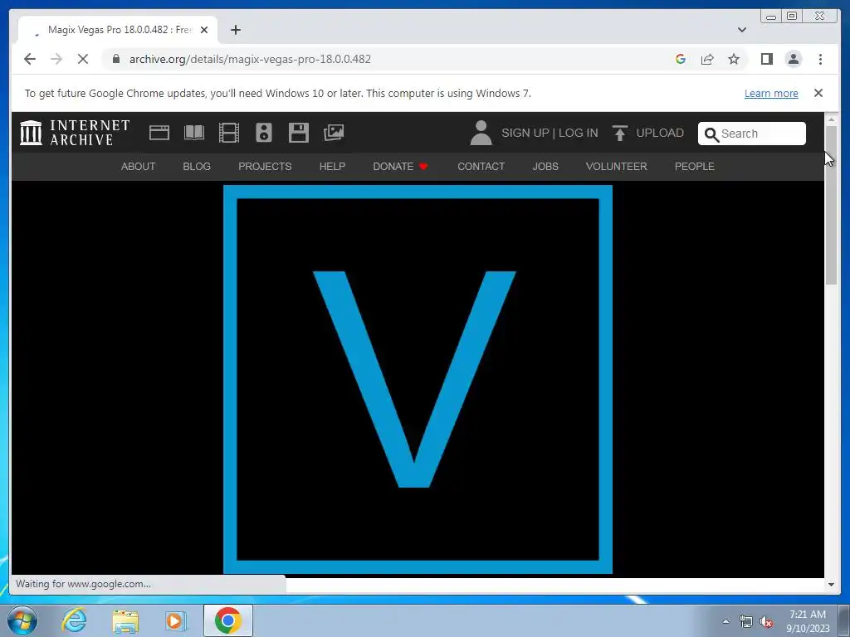The height and width of the screenshot is (637, 850).
Task: Open the taskbar clock and date
Action: pos(808,621)
